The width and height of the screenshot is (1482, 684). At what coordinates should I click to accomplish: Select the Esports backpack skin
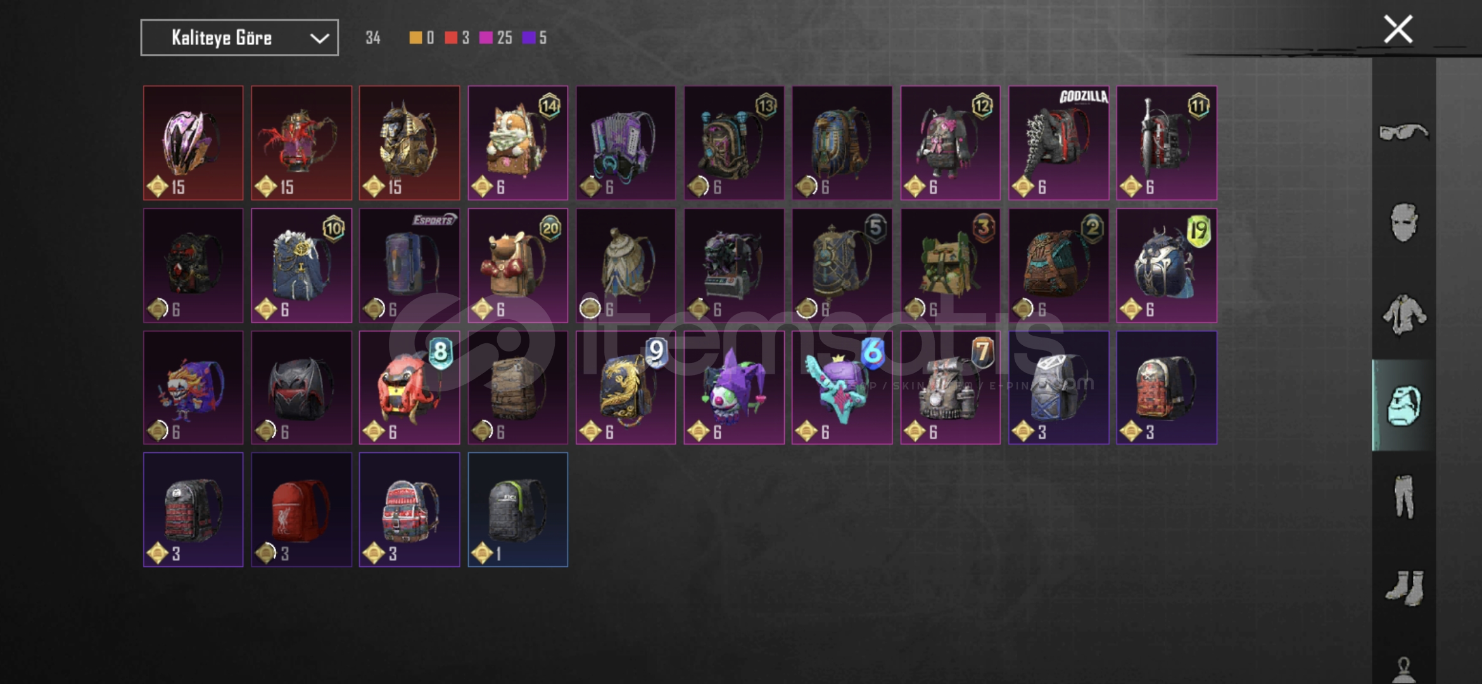409,265
